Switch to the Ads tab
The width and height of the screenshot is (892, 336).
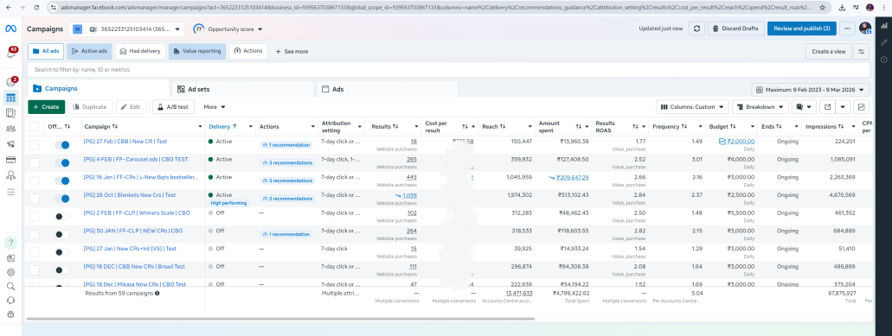pyautogui.click(x=387, y=89)
